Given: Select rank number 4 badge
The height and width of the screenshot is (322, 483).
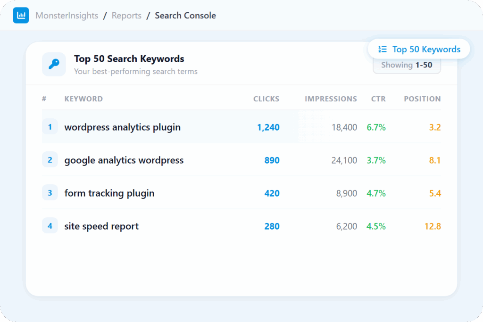Looking at the screenshot, I should click(50, 226).
